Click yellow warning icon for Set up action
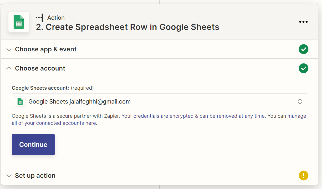 point(304,176)
